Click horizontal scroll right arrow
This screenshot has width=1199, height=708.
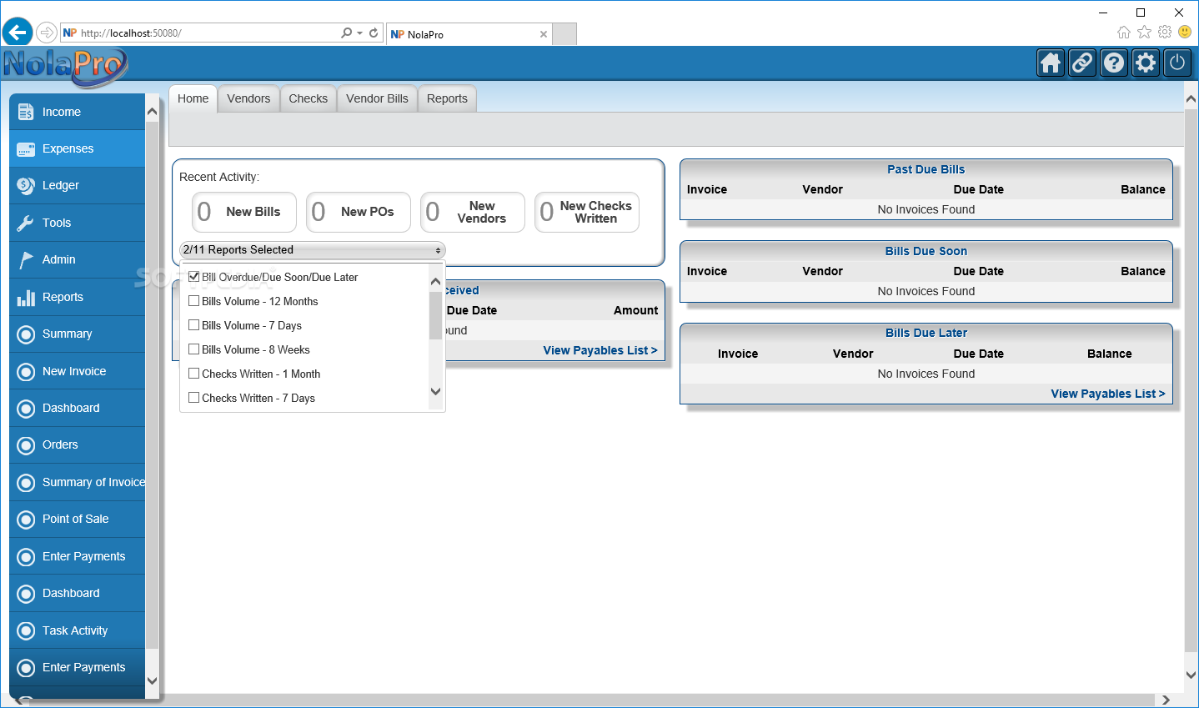pyautogui.click(x=1166, y=700)
